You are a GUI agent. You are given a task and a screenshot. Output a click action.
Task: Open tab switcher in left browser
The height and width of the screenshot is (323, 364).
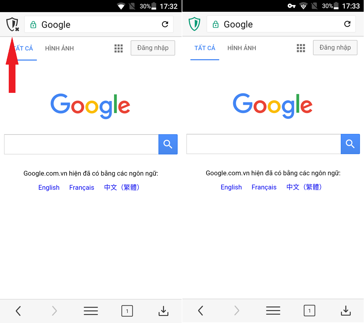pos(127,311)
